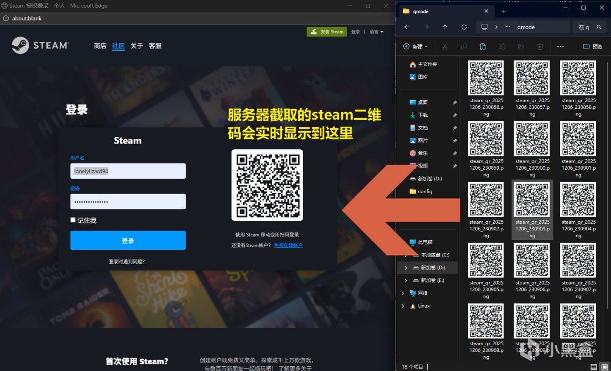Click the site info icon beside about:blank

[6, 19]
